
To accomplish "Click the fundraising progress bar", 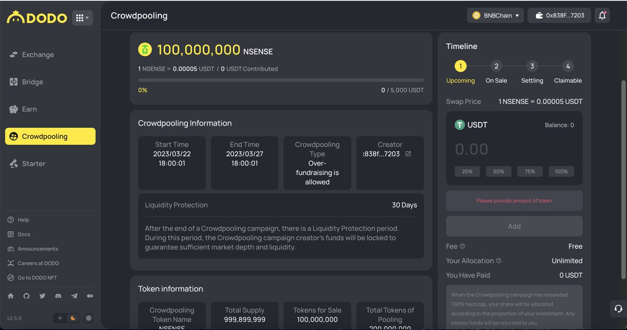I will pos(281,80).
